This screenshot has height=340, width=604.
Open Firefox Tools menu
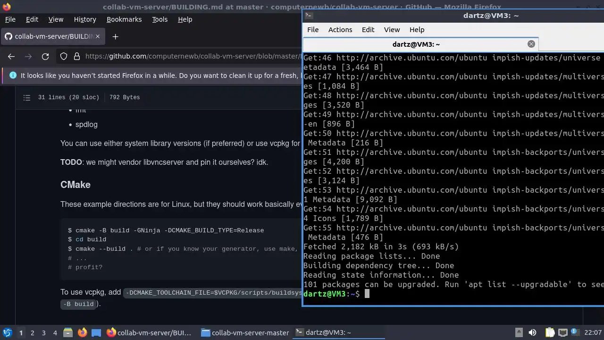pyautogui.click(x=159, y=19)
